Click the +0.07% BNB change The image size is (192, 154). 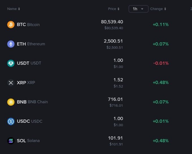(161, 102)
